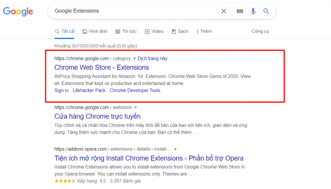Click the Sách book icon
Image resolution: width=331 pixels, height=189 pixels.
(x=174, y=32)
